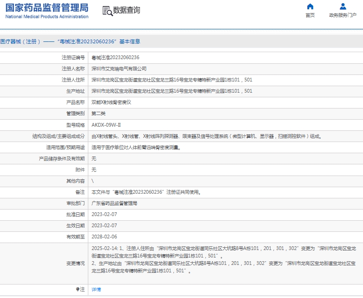The image size is (363, 298).
Task: Click the second change entry 2、生产地址由
Action: (x=224, y=267)
